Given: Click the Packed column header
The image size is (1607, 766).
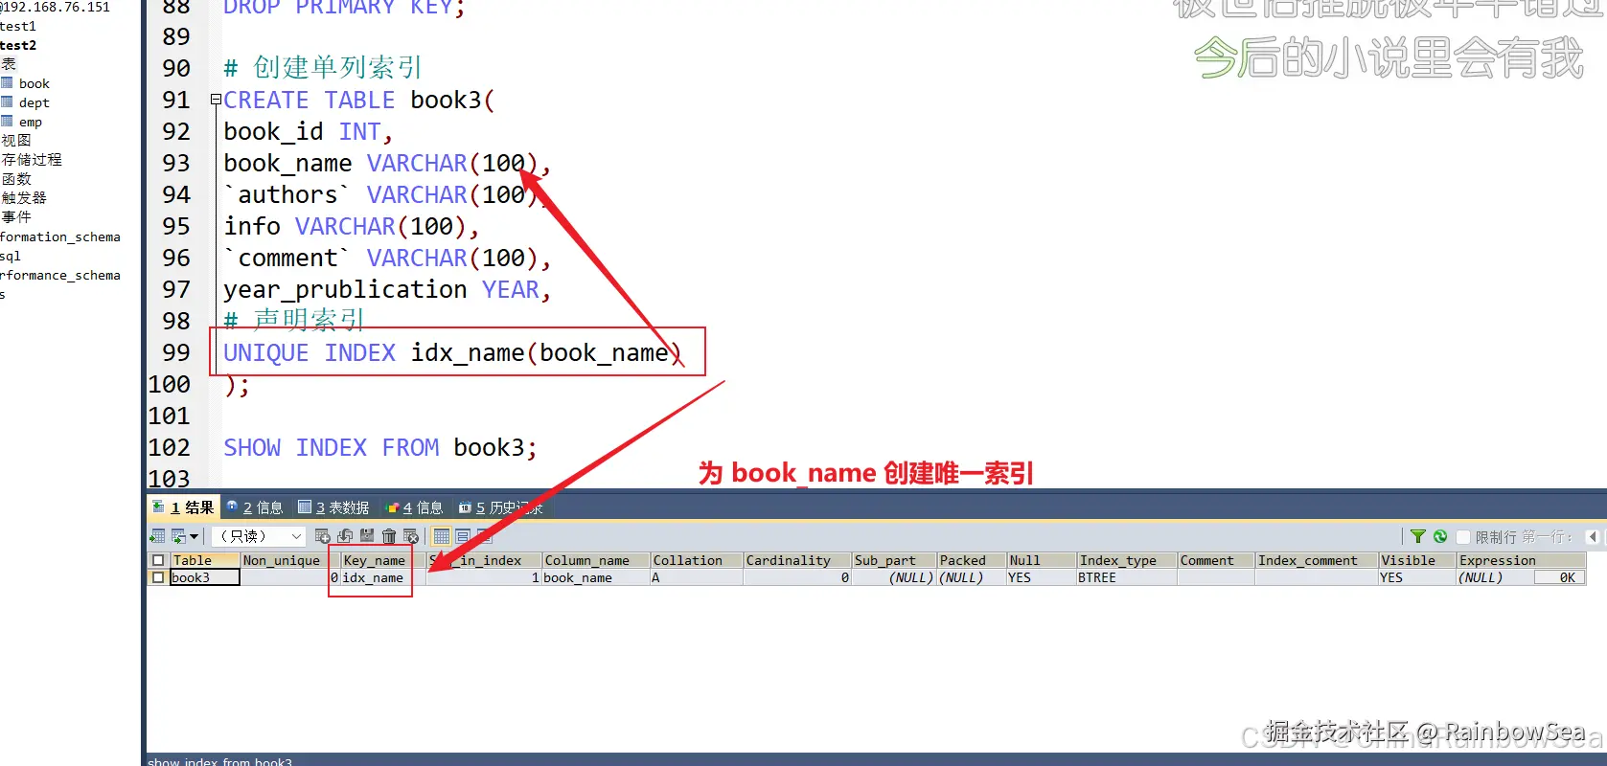Looking at the screenshot, I should pyautogui.click(x=971, y=560).
